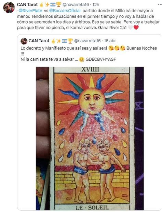Click the main tweet text 'Gana River 2a1'

112,28
